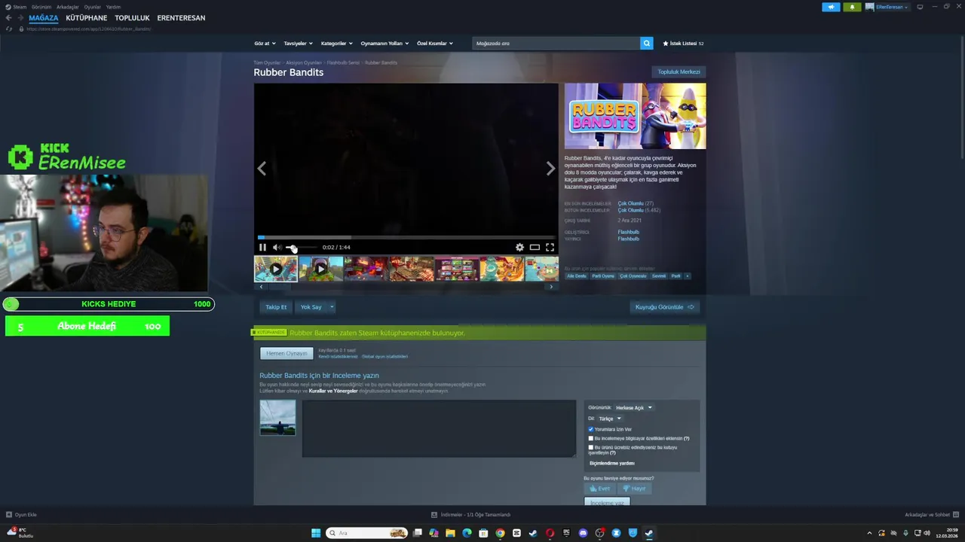Click the store search magnifier button
Viewport: 965px width, 542px height.
(647, 44)
